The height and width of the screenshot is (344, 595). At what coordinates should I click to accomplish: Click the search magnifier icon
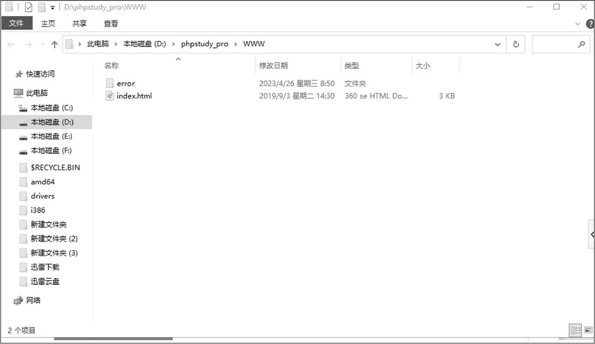581,44
